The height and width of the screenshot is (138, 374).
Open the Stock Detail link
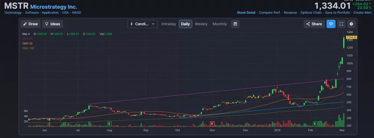246,13
